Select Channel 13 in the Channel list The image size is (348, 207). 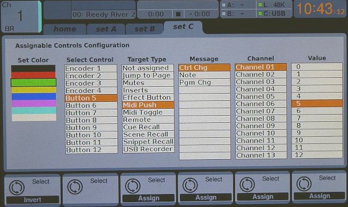click(261, 156)
